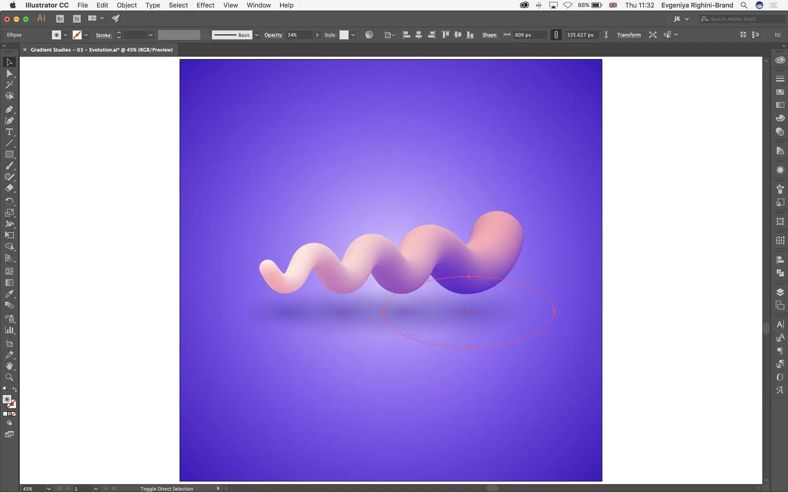Swap fill and stroke colors
The width and height of the screenshot is (788, 492).
14,390
